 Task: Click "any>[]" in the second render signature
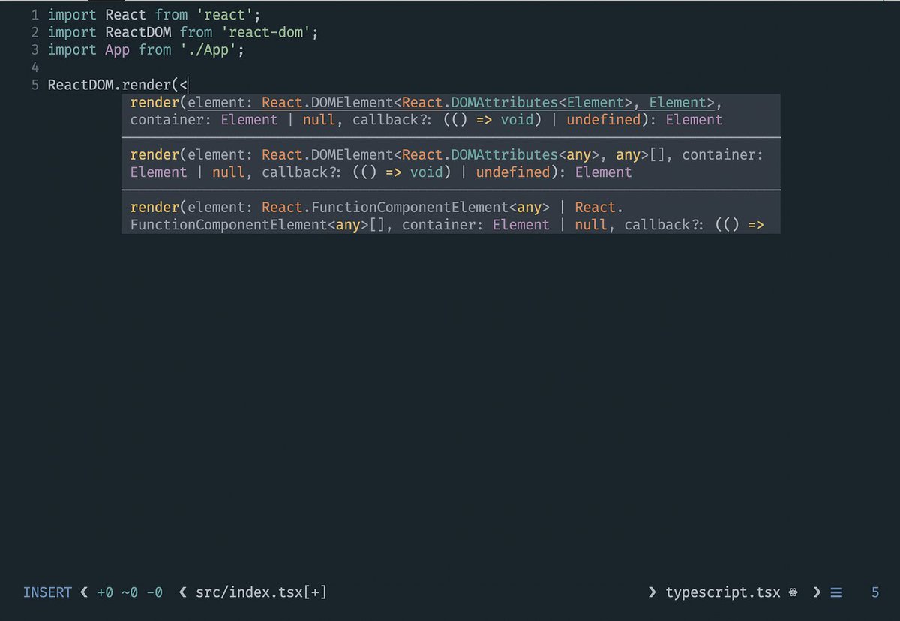(x=640, y=154)
